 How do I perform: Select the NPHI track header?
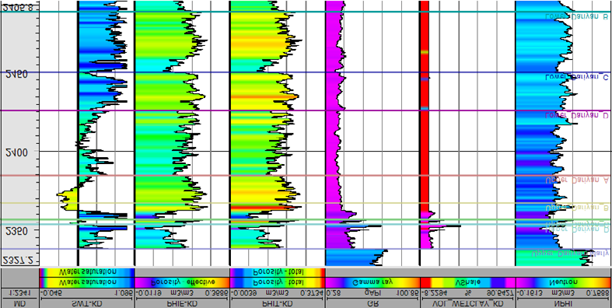click(563, 303)
